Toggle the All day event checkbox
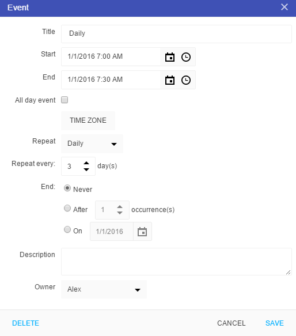The width and height of the screenshot is (296, 336). tap(64, 100)
